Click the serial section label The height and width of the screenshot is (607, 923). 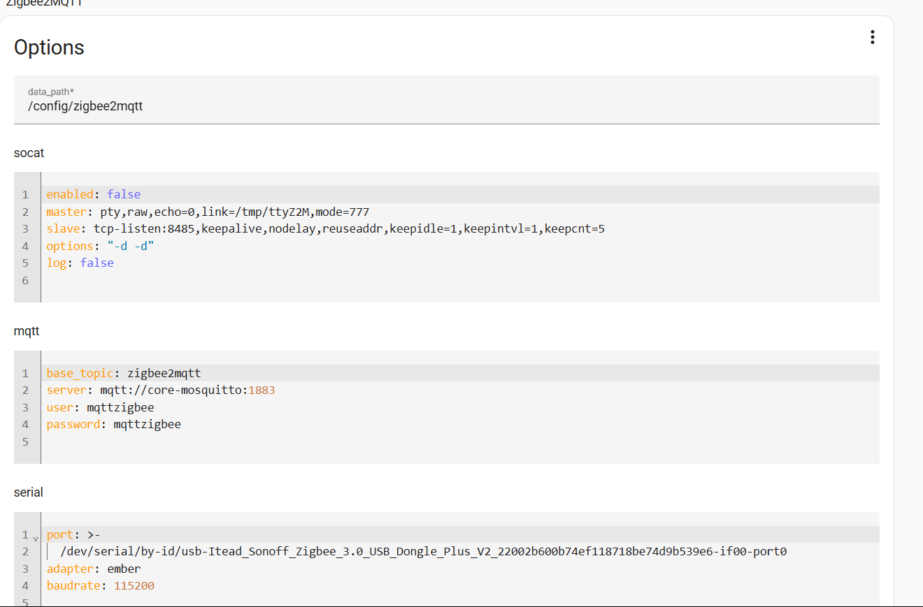click(29, 492)
